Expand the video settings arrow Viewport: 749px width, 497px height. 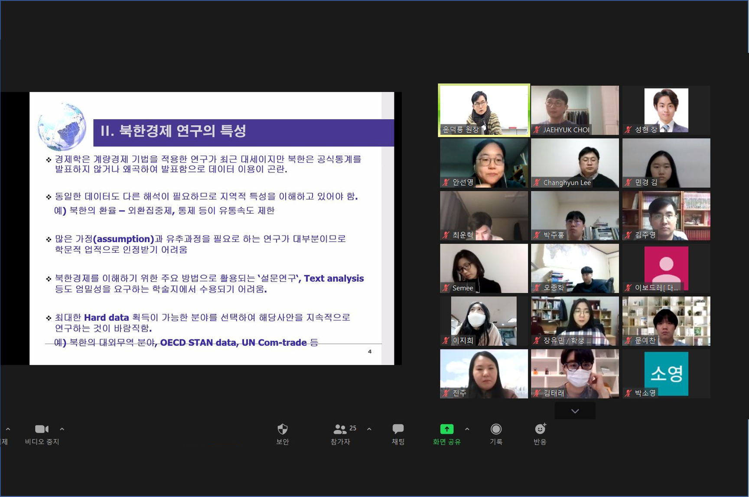tap(62, 429)
